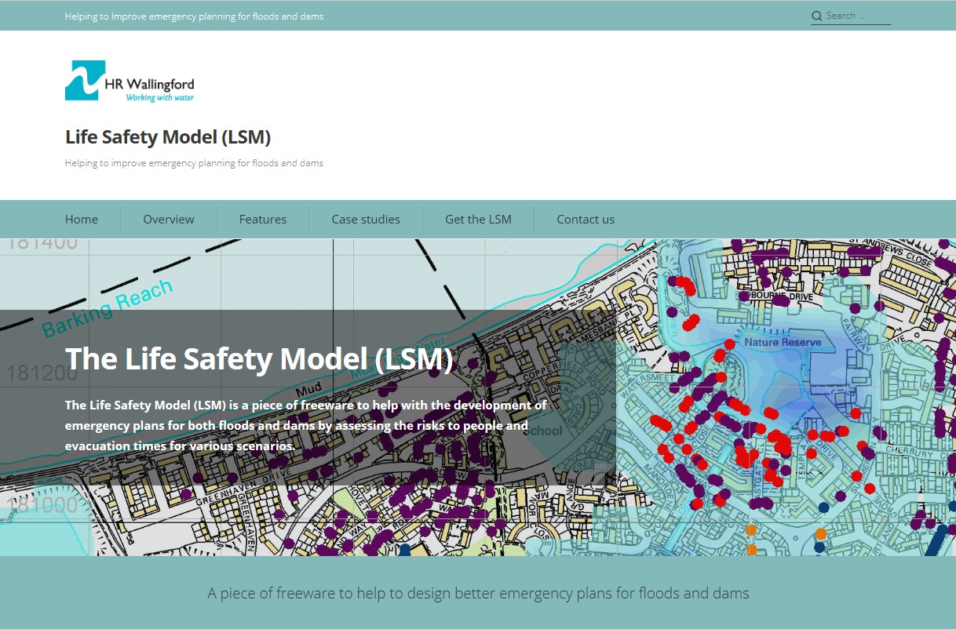Viewport: 956px width, 629px height.
Task: Open the Overview menu item
Action: (x=169, y=220)
